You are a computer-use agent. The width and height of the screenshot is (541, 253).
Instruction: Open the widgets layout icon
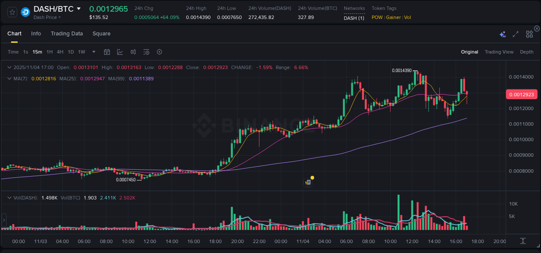click(529, 34)
